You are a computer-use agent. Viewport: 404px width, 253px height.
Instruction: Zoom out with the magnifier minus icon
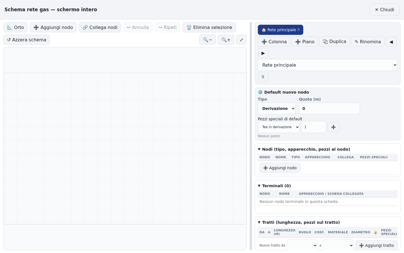coord(208,40)
